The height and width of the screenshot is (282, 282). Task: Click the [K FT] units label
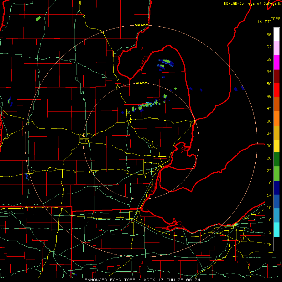(x=265, y=22)
